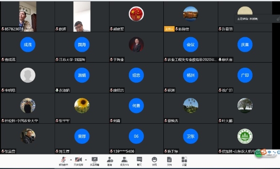
Task: Expand video options arrow beside camera icon
Action: tap(86, 160)
